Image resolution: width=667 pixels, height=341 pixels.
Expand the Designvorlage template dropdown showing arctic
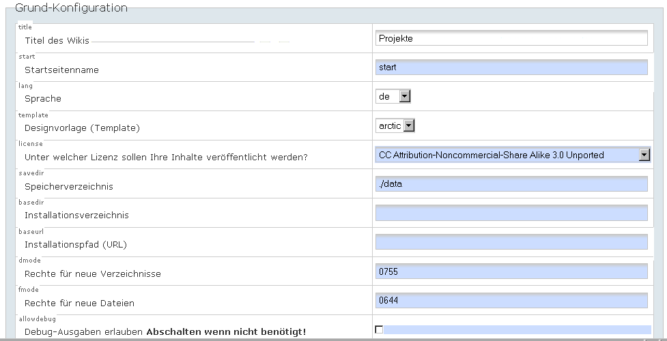[x=395, y=125]
